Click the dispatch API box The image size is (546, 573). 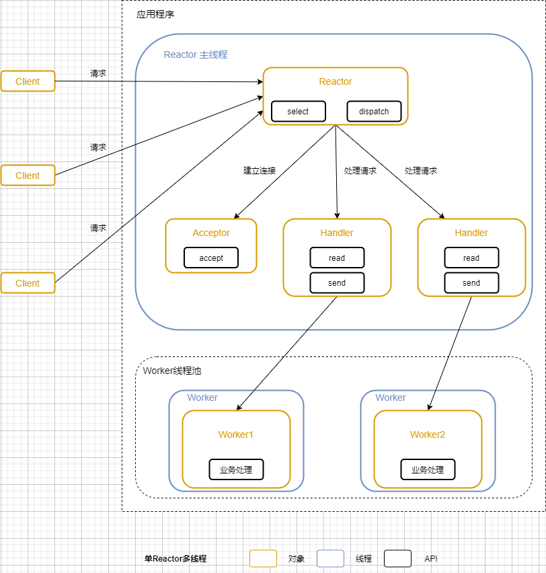tap(374, 112)
